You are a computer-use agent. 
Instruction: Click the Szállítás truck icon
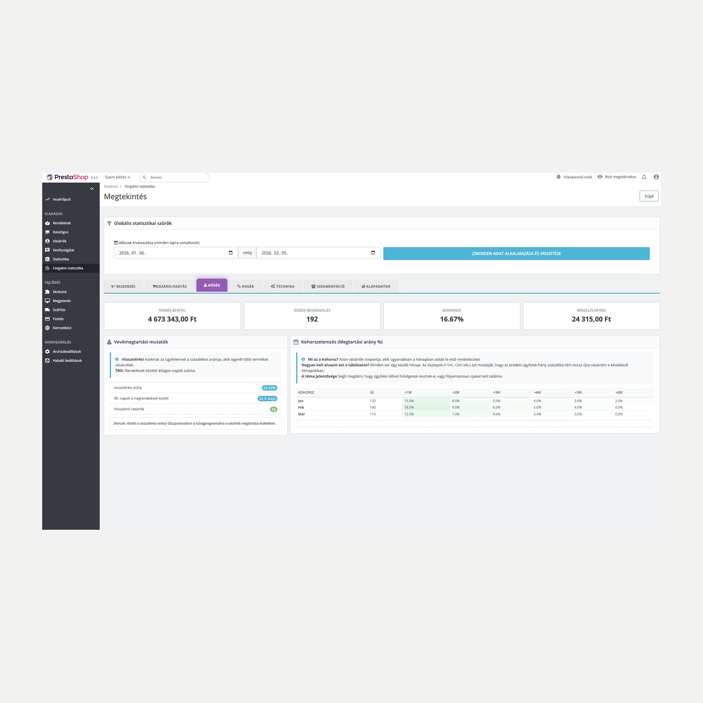[47, 310]
